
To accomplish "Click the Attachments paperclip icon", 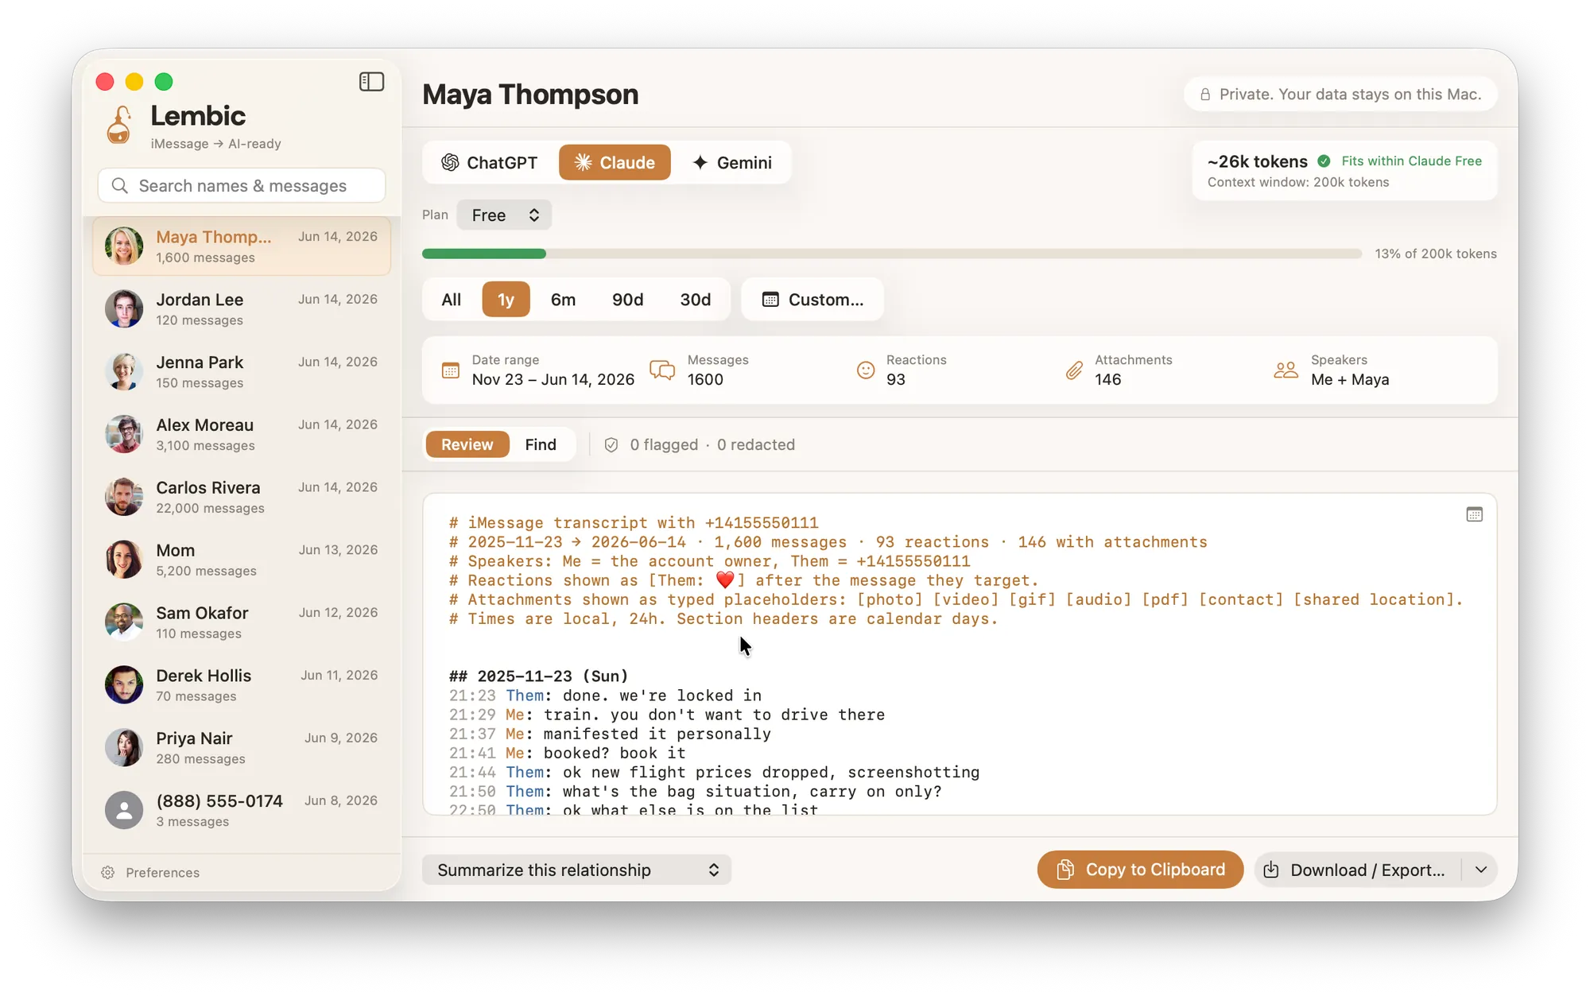I will (1074, 370).
